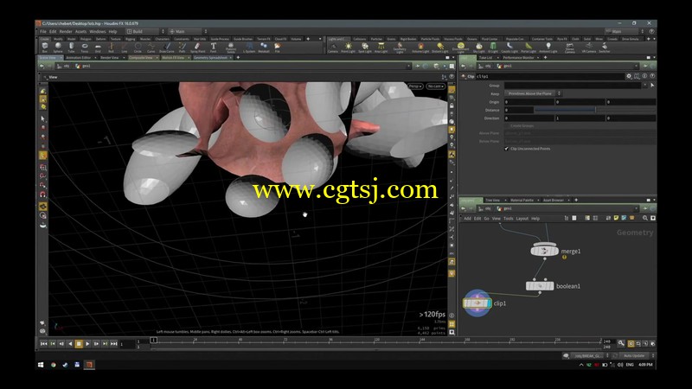Add an Environment Light
The height and width of the screenshot is (389, 692).
click(460, 48)
